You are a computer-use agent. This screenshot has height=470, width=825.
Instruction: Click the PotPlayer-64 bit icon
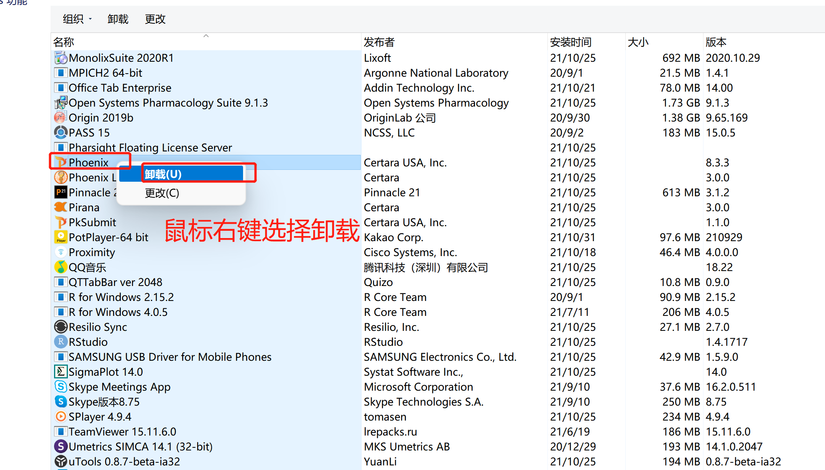(61, 237)
